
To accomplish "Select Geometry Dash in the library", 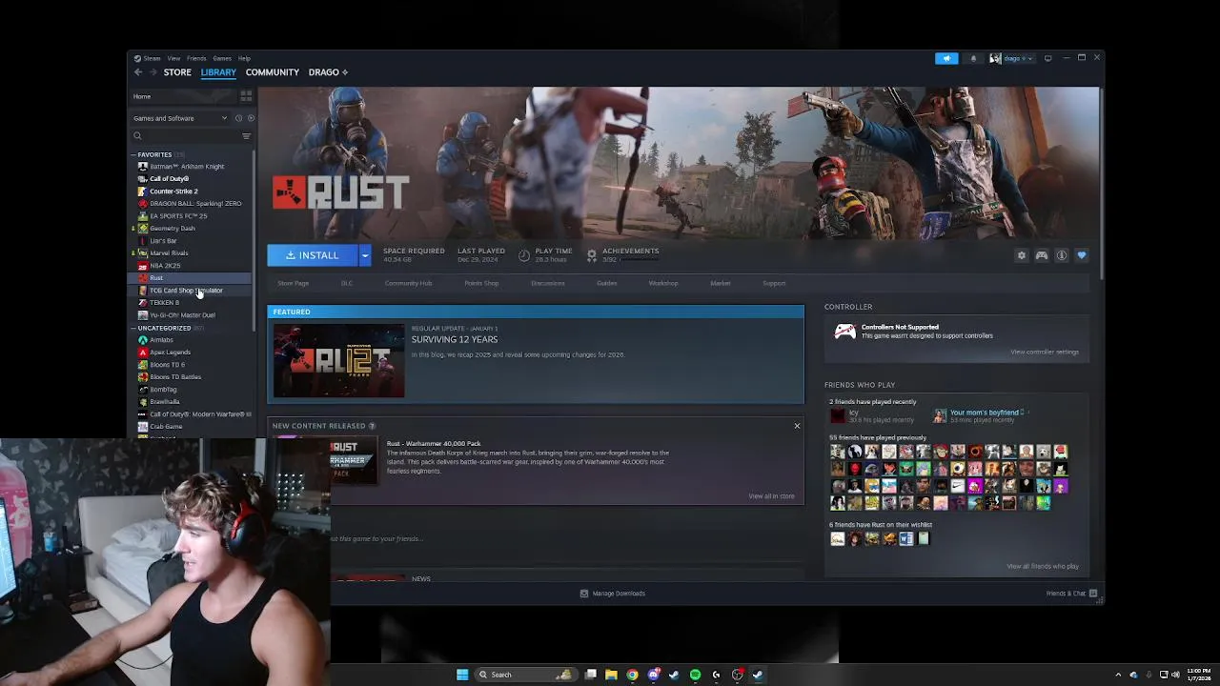I will point(172,229).
